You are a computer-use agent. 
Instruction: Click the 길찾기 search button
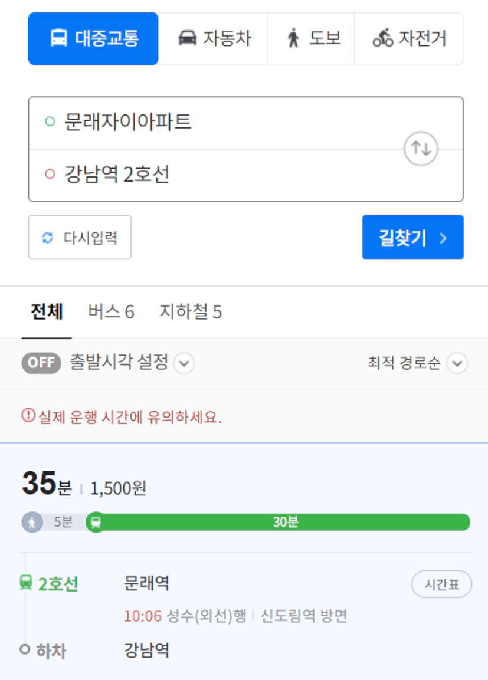[413, 237]
